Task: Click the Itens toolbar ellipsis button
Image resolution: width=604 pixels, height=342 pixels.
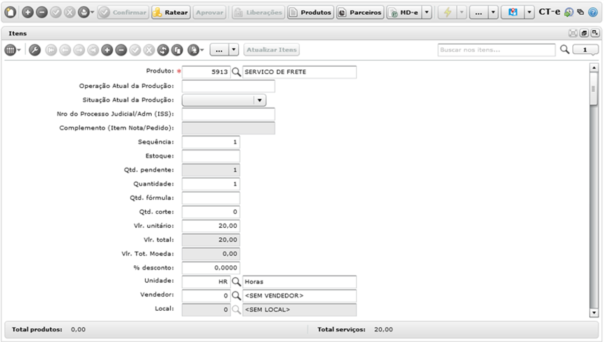Action: point(219,50)
